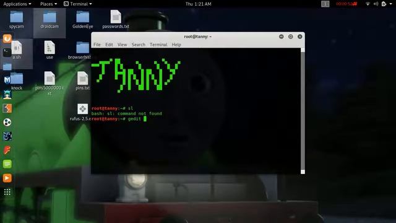This screenshot has height=223, width=396.
Task: Select the rufus-2.5 executable icon
Action: pos(82,109)
